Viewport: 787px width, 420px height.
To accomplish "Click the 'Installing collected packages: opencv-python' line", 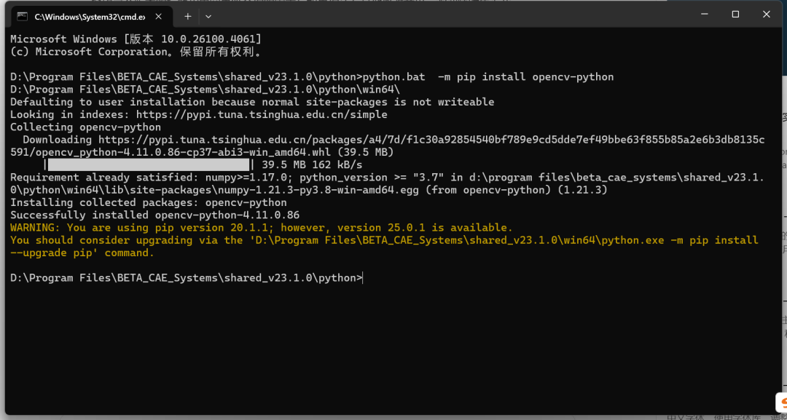I will pyautogui.click(x=148, y=202).
